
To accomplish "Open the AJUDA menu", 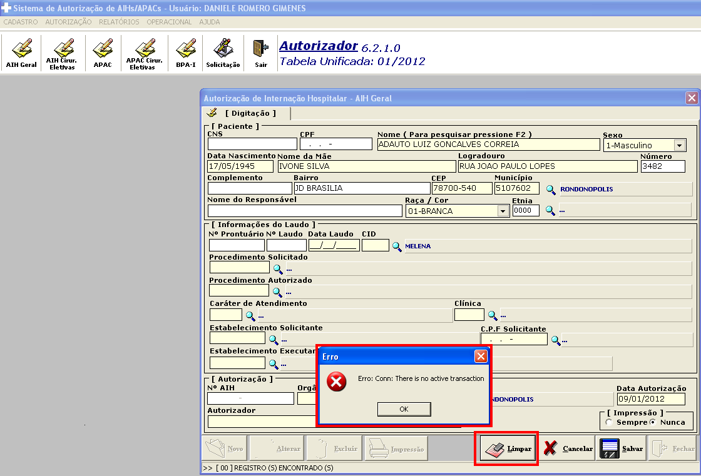I will click(x=210, y=22).
